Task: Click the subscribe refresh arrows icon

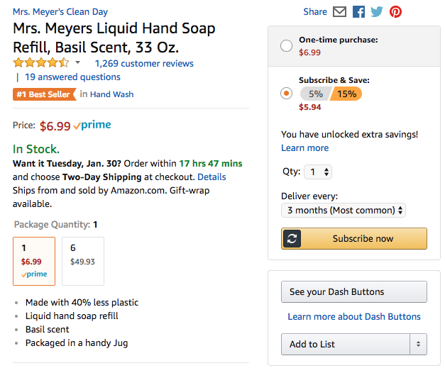Action: [x=292, y=238]
